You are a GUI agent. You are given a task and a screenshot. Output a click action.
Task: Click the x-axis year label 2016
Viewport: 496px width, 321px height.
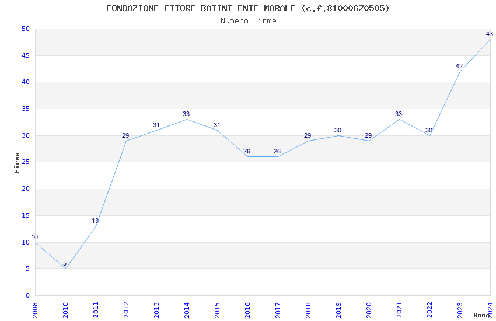[x=247, y=310]
